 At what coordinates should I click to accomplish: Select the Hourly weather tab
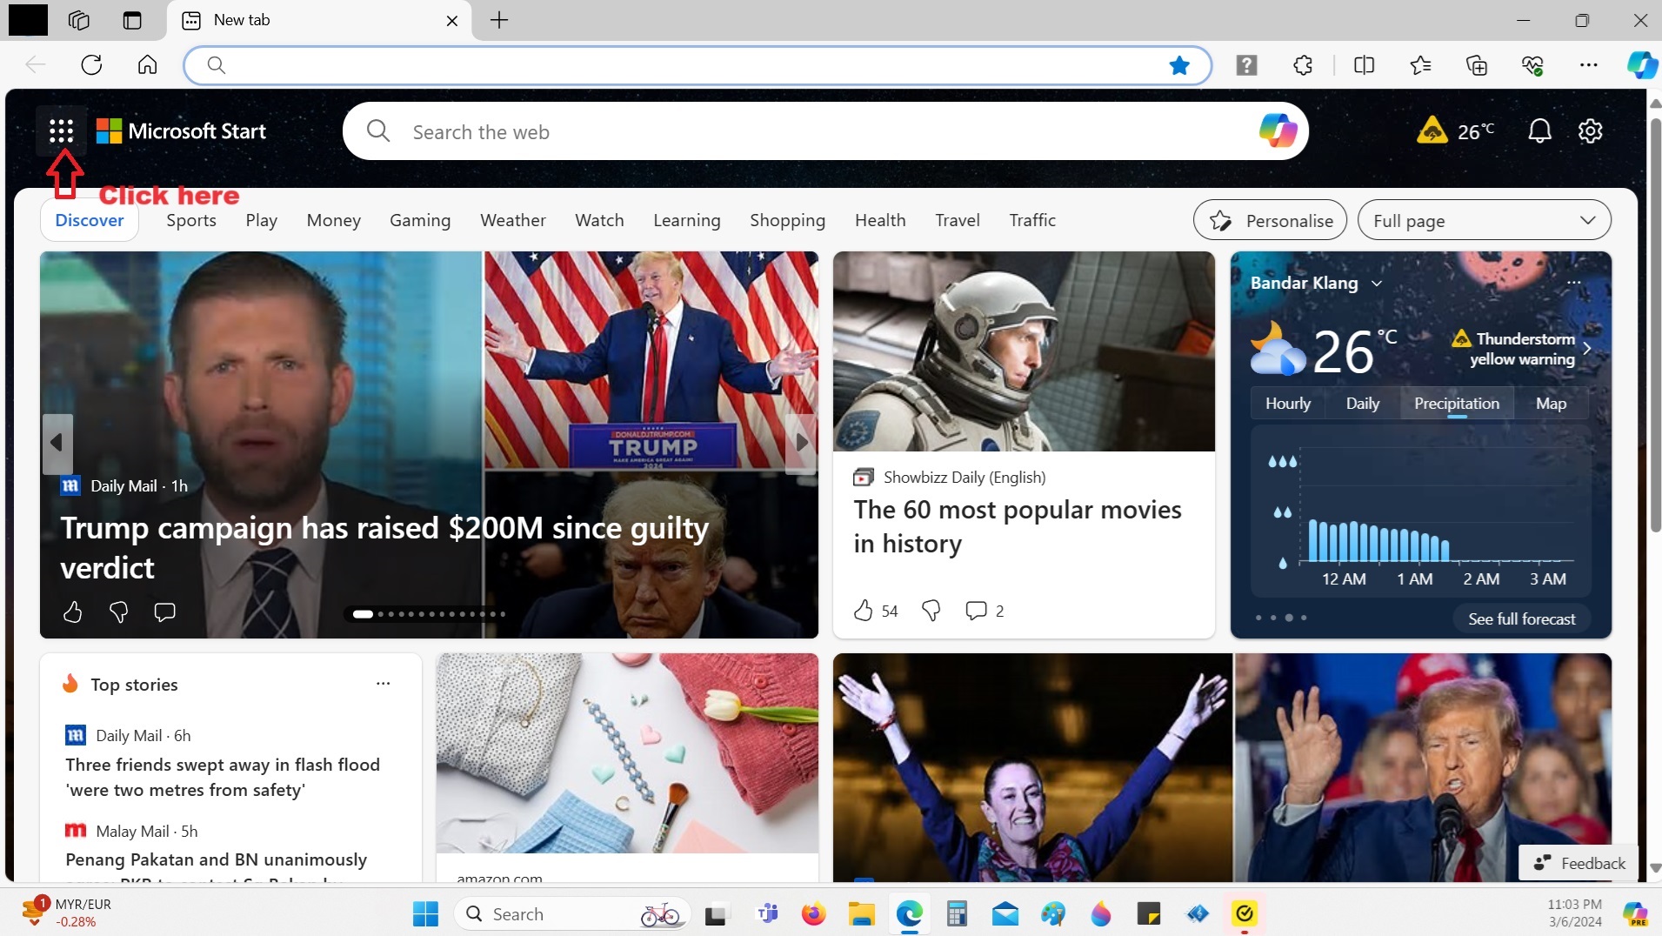coord(1287,404)
